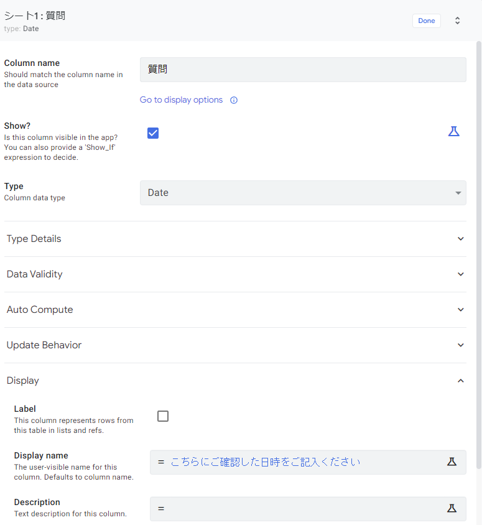Viewport: 482px width, 525px height.
Task: Expand the Update Behavior section
Action: click(460, 345)
